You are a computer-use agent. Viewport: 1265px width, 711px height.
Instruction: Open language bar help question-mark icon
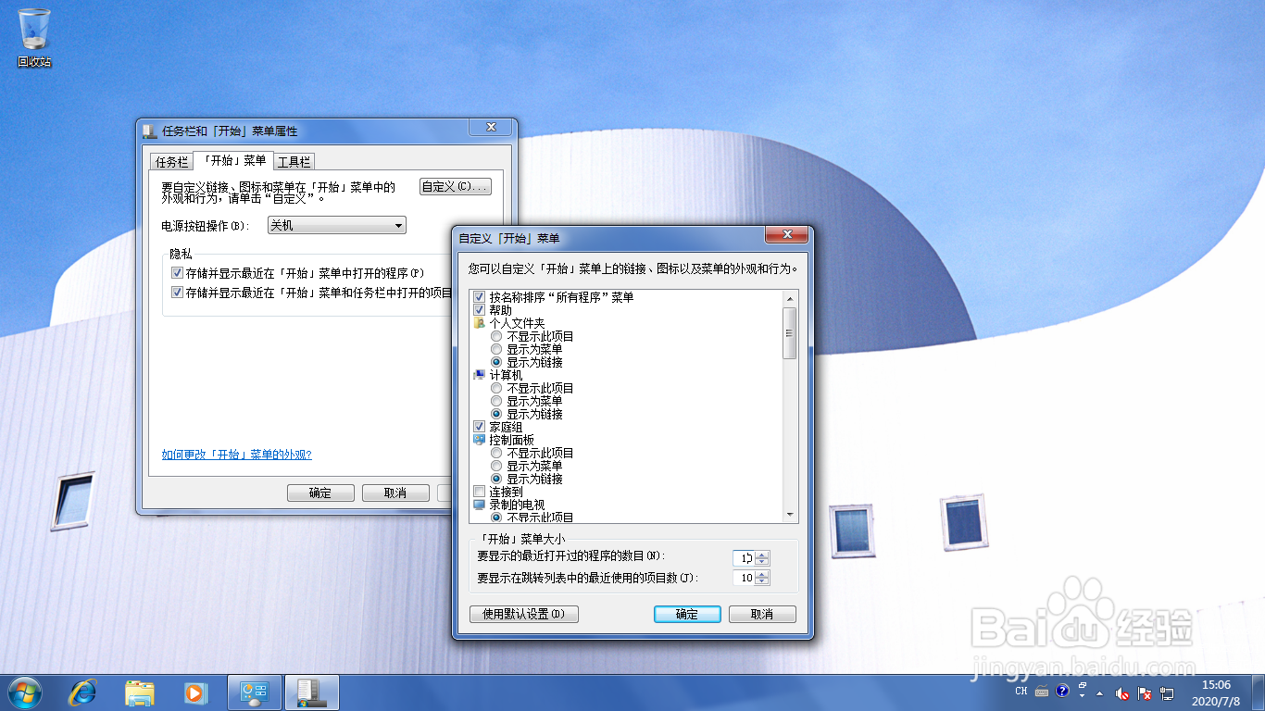click(x=1062, y=692)
